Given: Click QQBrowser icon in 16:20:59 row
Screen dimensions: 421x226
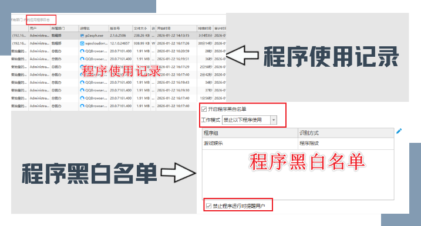Looking at the screenshot, I should pos(82,51).
